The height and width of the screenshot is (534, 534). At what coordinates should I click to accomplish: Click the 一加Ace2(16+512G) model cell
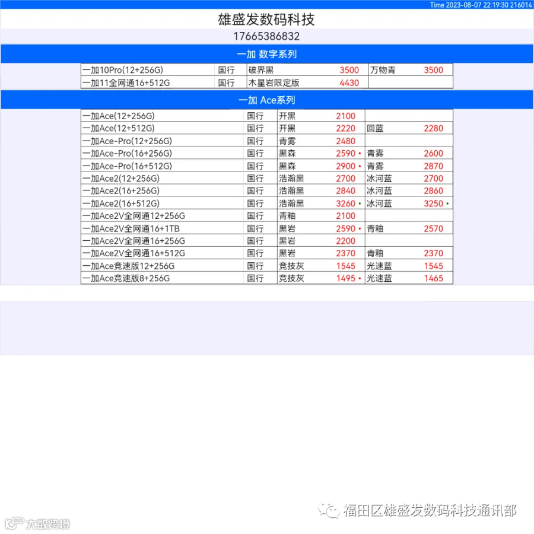162,204
